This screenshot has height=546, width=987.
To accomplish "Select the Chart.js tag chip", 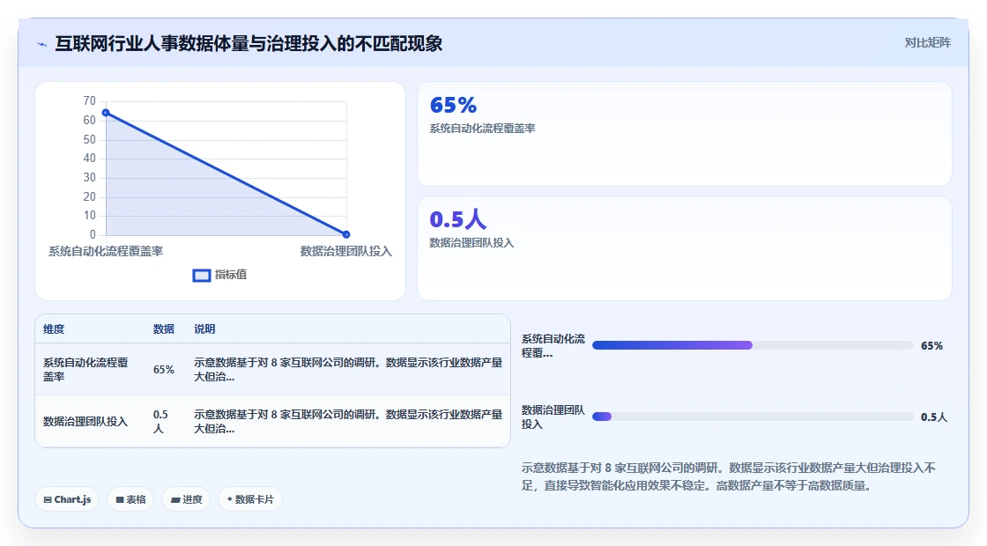I will click(67, 499).
